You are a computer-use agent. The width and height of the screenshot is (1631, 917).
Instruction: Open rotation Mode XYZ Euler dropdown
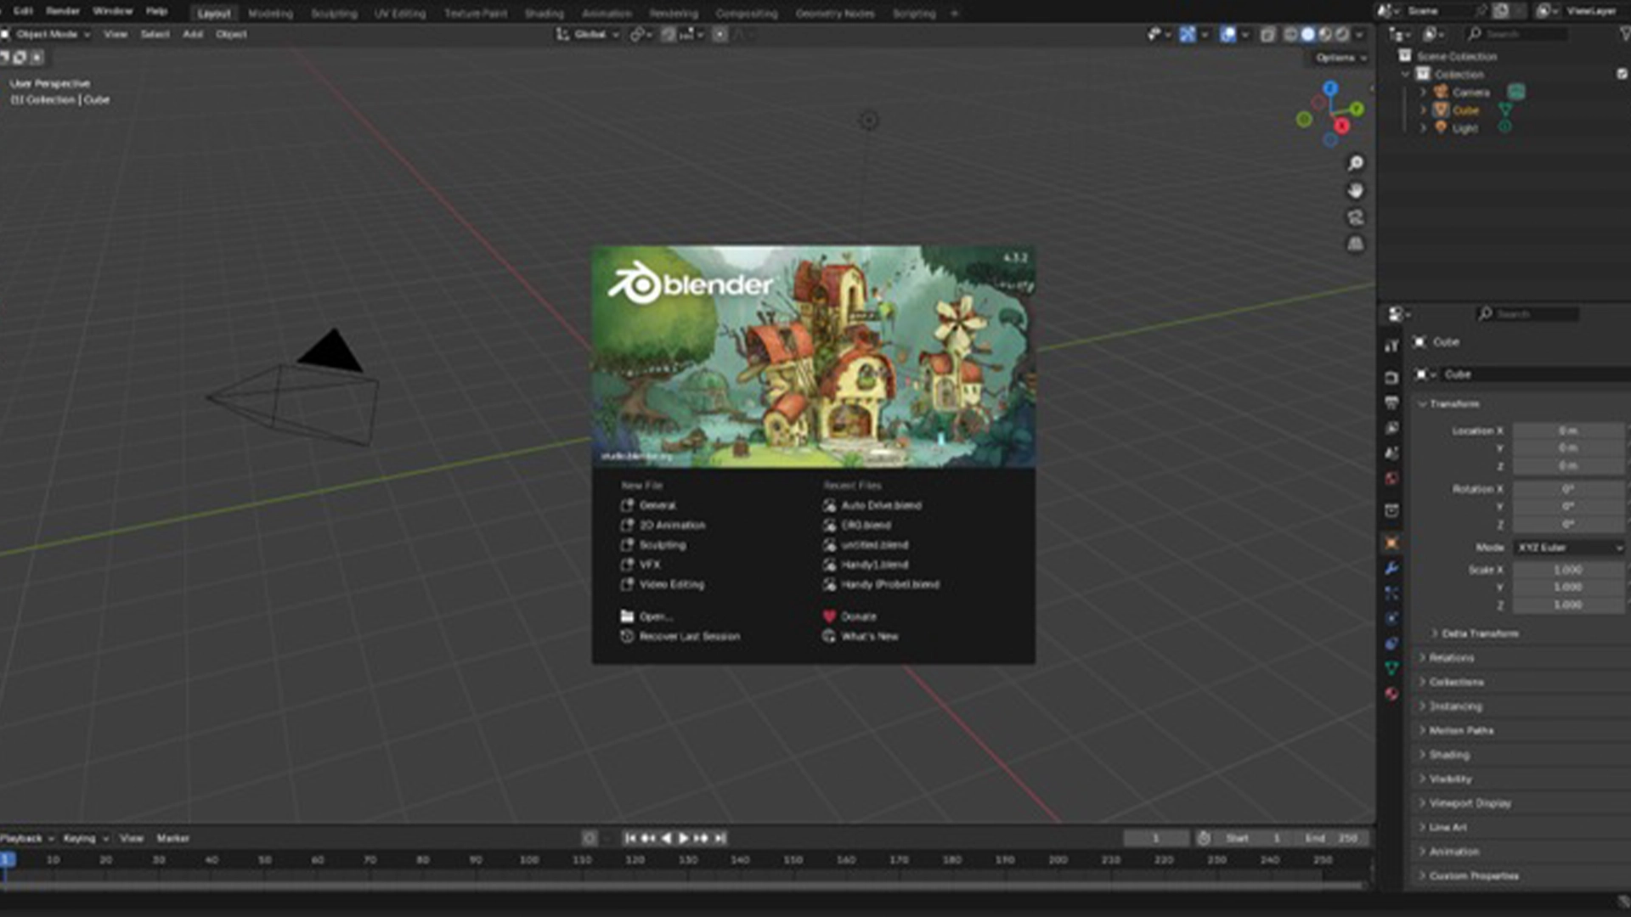[1570, 548]
